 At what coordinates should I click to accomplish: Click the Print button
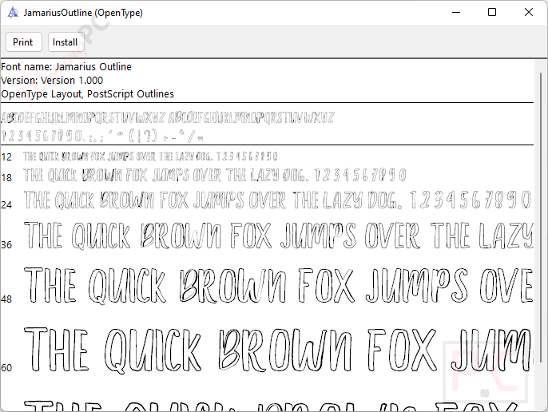pyautogui.click(x=24, y=42)
